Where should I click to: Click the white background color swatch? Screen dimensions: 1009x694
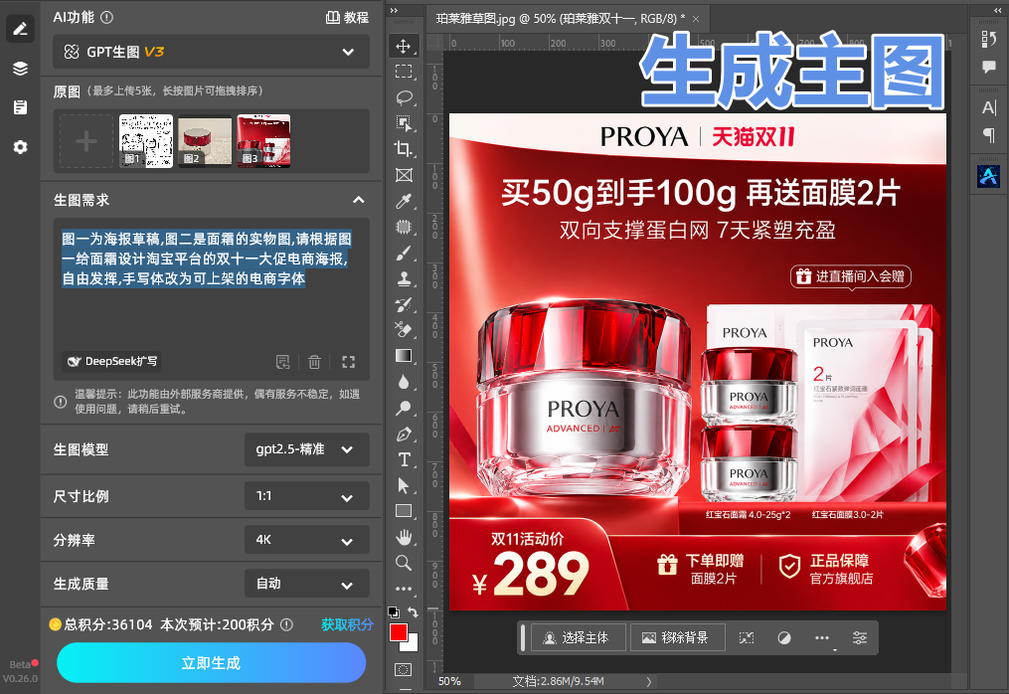coord(412,644)
